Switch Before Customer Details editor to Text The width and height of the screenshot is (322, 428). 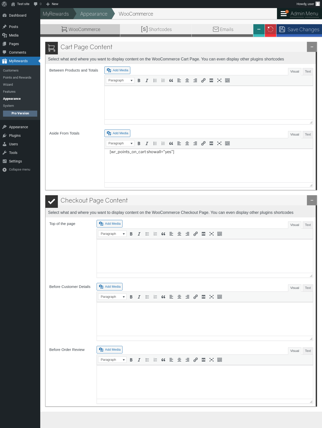pyautogui.click(x=308, y=288)
